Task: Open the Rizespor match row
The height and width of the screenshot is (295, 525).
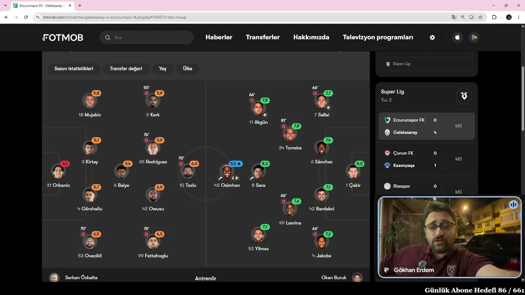Action: tap(427, 187)
